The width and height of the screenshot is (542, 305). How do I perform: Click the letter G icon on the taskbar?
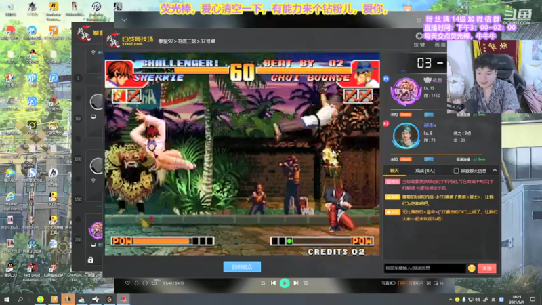pyautogui.click(x=109, y=299)
